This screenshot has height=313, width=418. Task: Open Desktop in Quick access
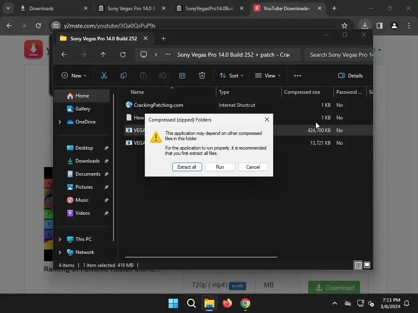[x=84, y=148]
